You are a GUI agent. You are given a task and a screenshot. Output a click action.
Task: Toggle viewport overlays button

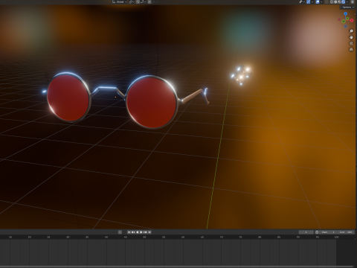tap(318, 1)
